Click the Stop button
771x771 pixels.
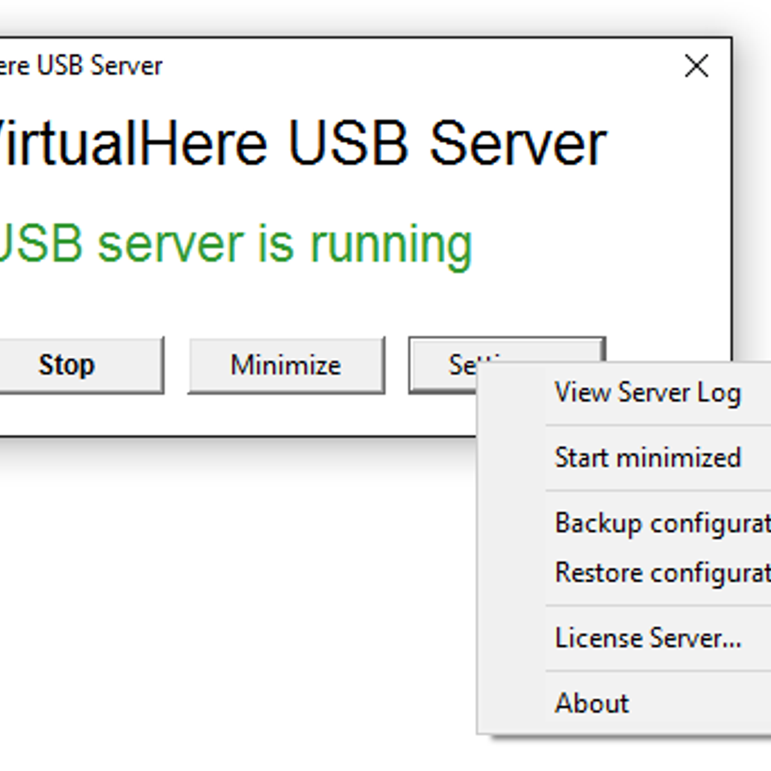[67, 365]
